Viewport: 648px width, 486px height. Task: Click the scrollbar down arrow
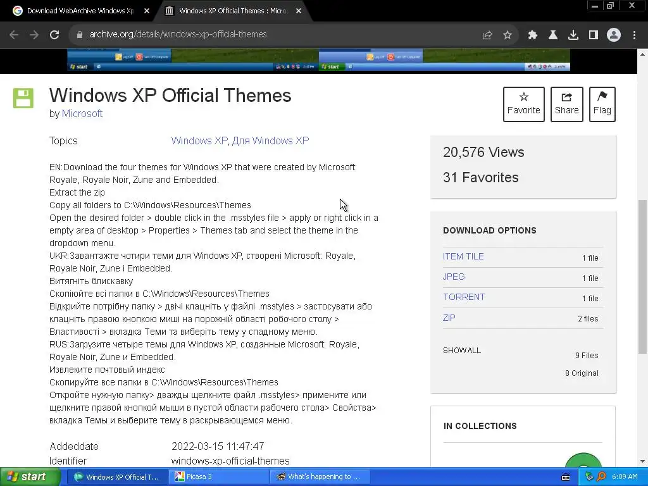click(642, 461)
